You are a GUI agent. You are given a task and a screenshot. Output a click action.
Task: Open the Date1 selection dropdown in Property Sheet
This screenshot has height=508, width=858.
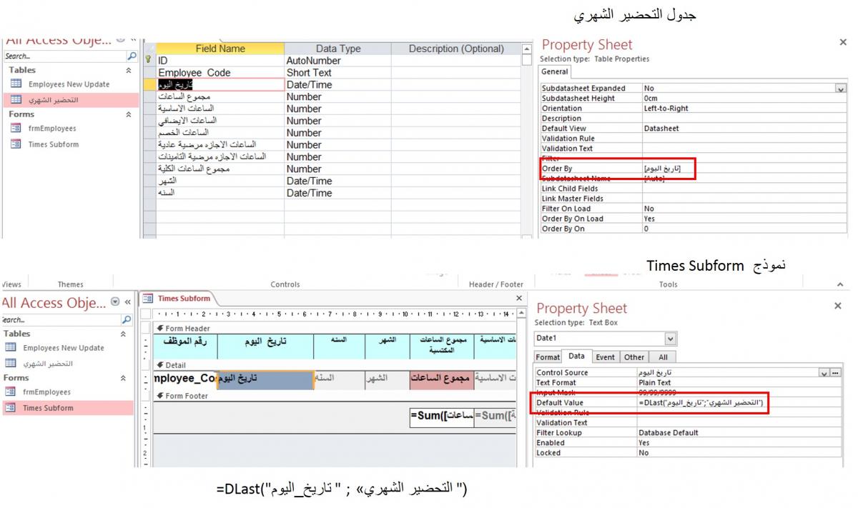[x=670, y=339]
